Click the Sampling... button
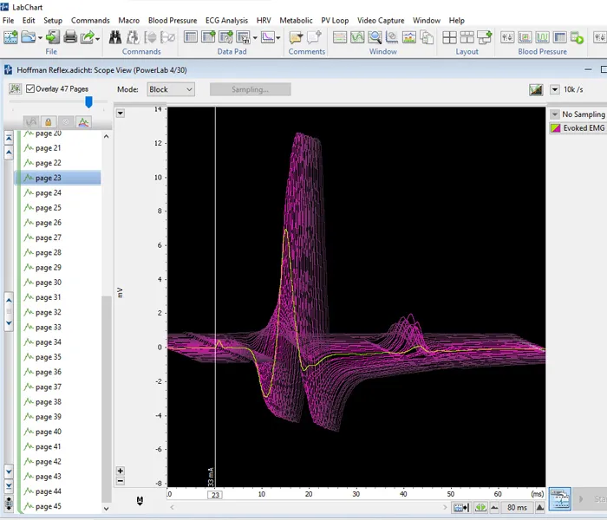Image resolution: width=607 pixels, height=520 pixels. click(249, 89)
